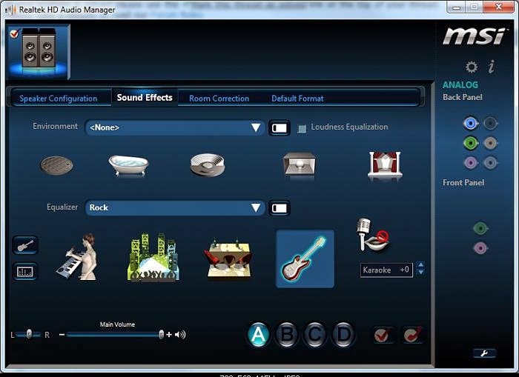Open the Equalizer dropdown showing Rock

pyautogui.click(x=175, y=207)
